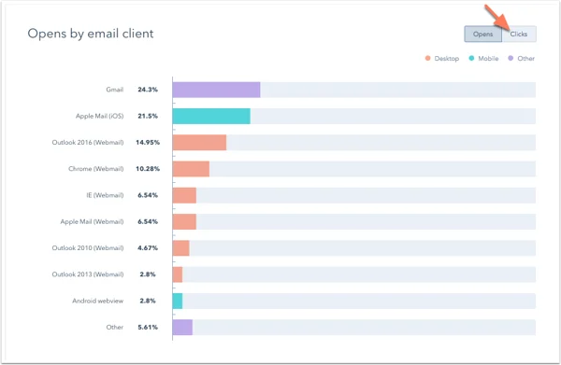
Task: Click the 2.8% value for Outlook 2013
Action: coord(148,274)
